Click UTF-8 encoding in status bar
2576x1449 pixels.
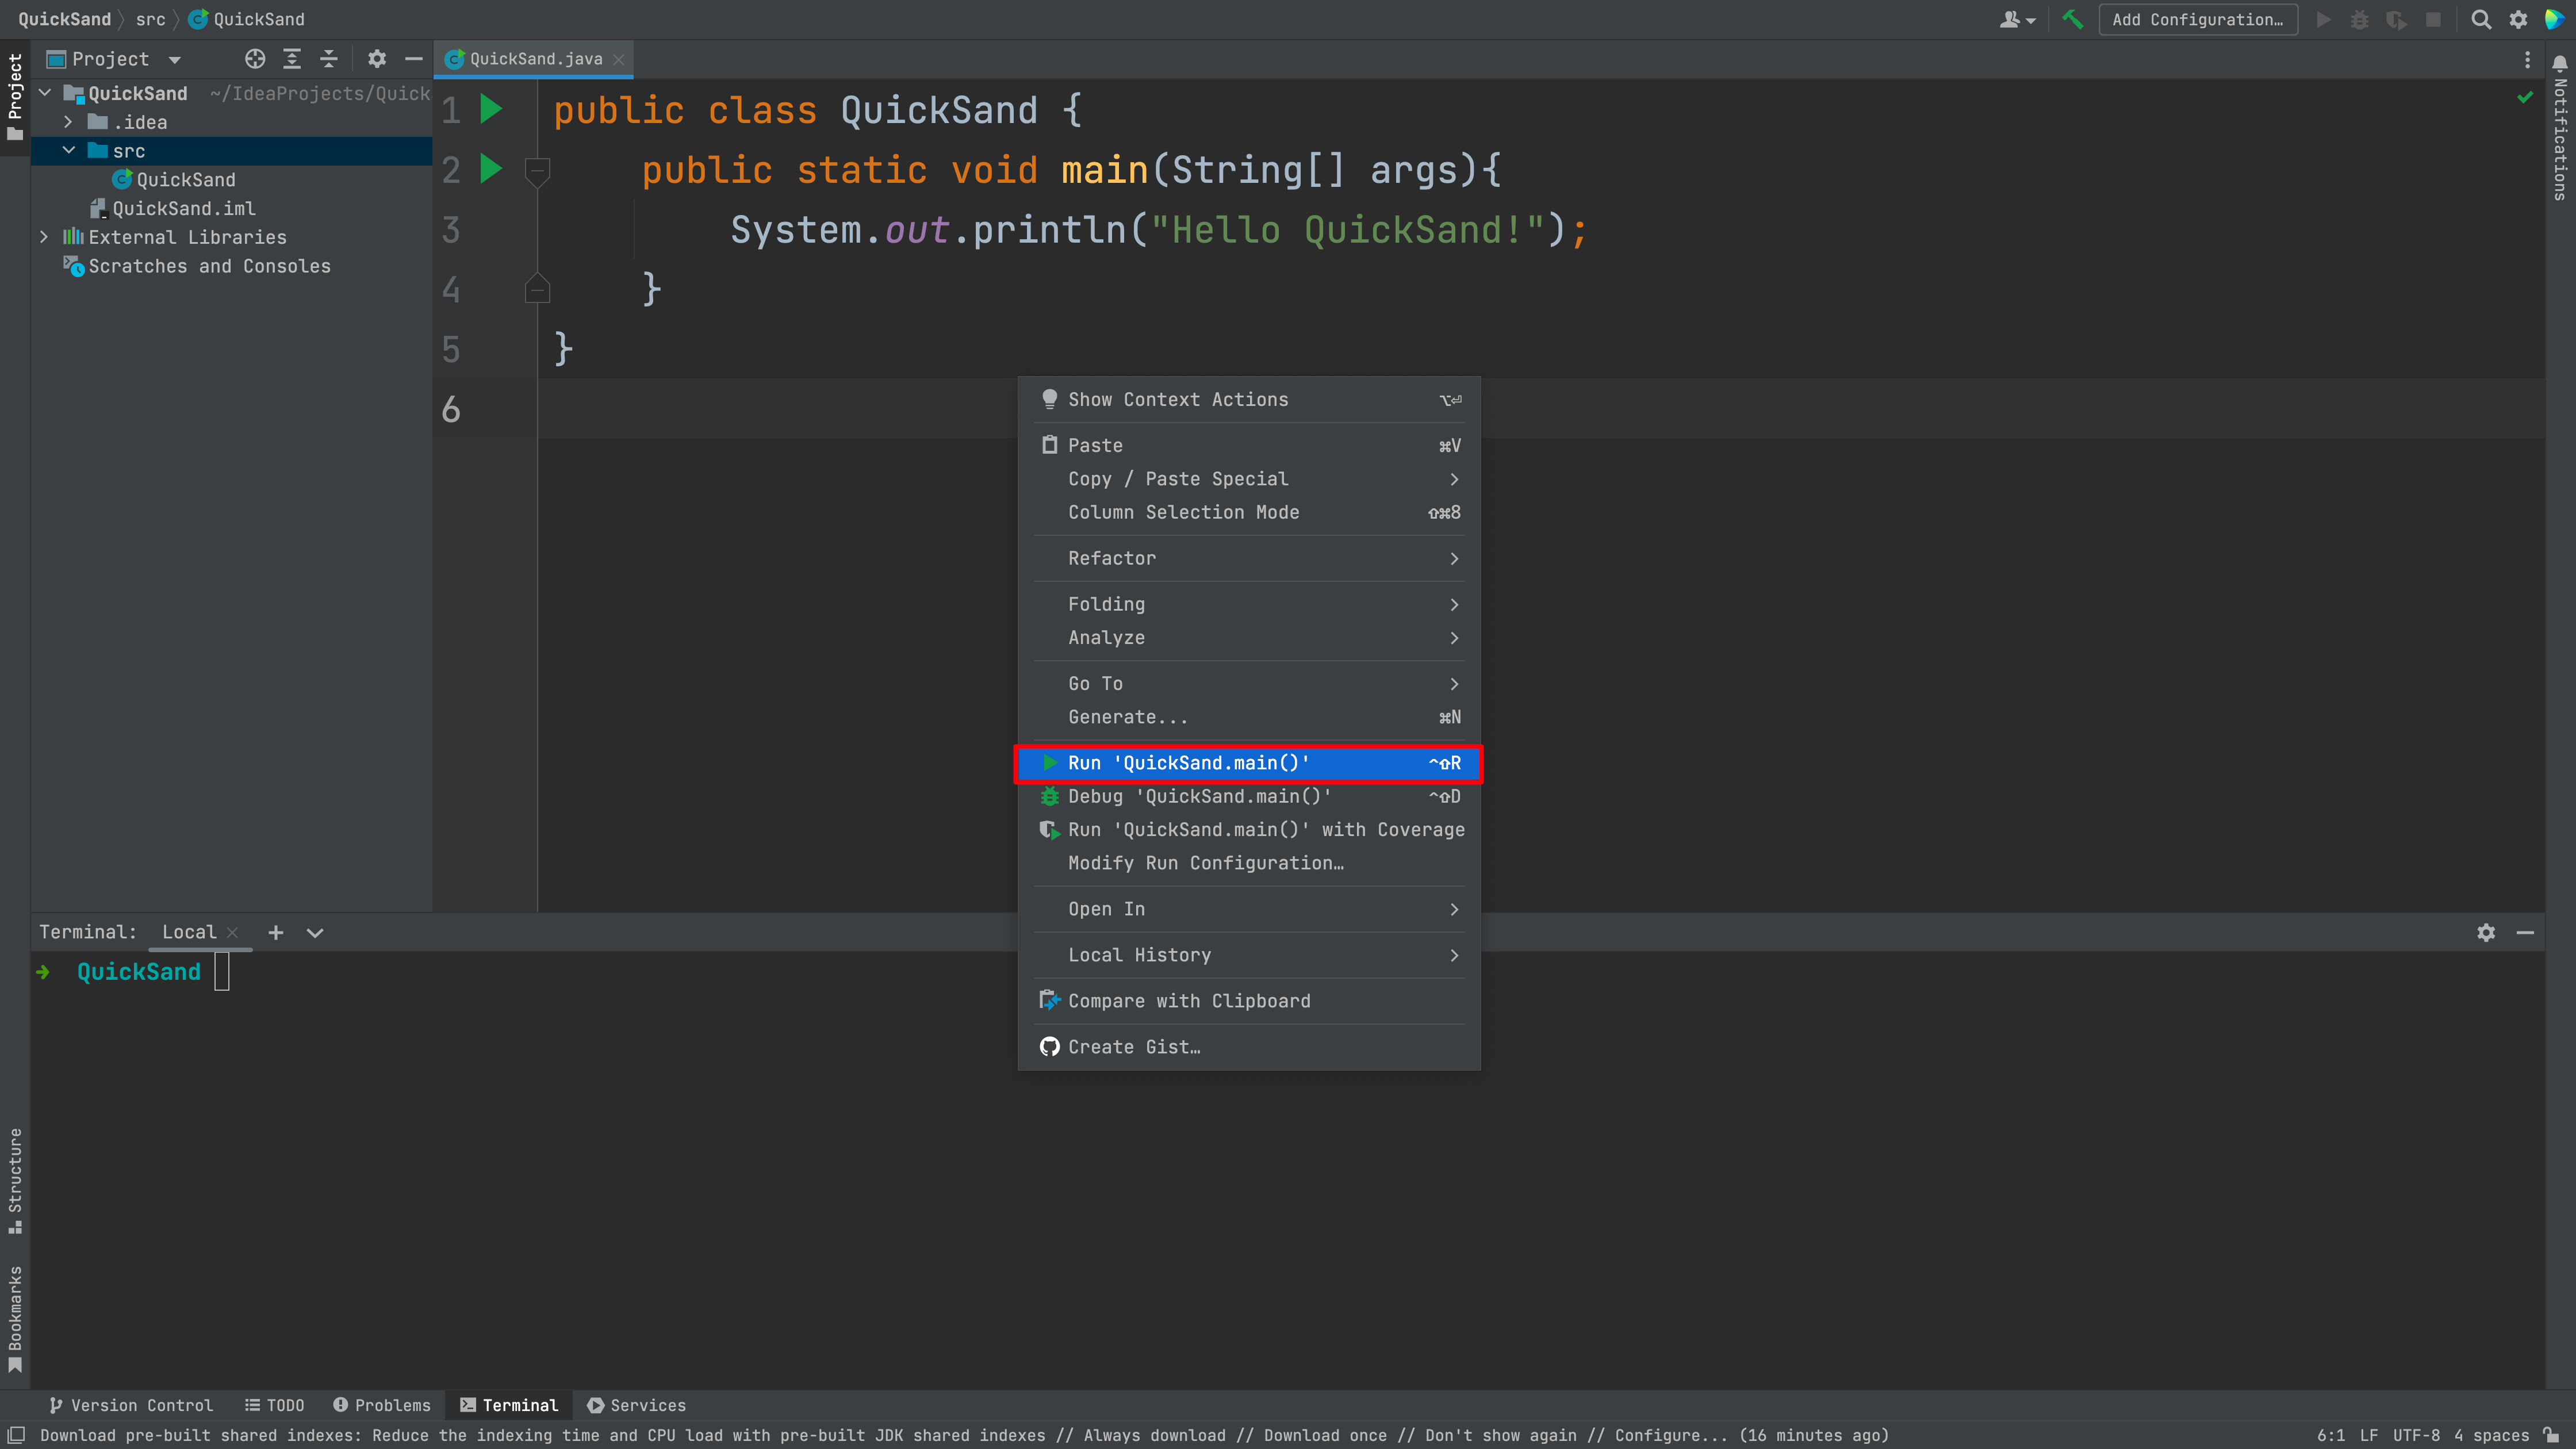tap(2416, 1435)
